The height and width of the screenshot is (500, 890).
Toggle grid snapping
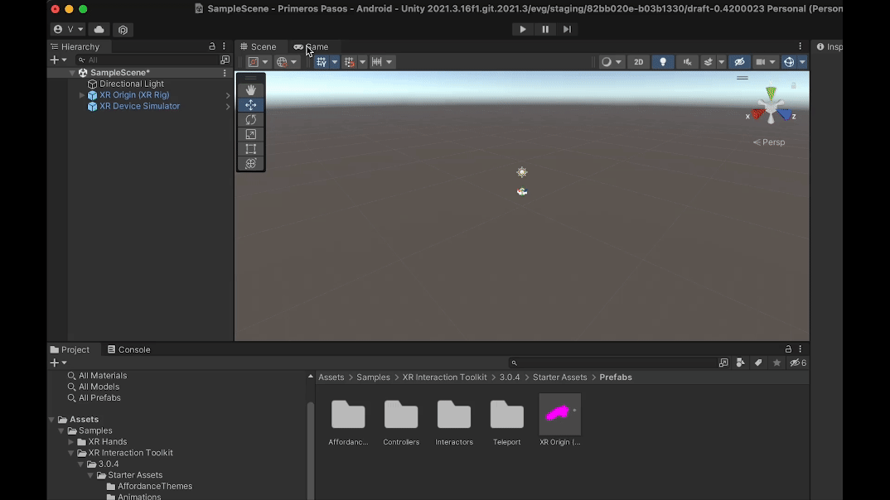point(322,62)
